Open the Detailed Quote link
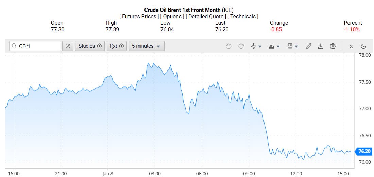 (206, 16)
